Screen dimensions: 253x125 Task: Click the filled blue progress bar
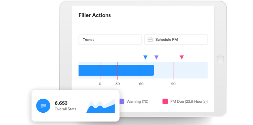(x=116, y=70)
